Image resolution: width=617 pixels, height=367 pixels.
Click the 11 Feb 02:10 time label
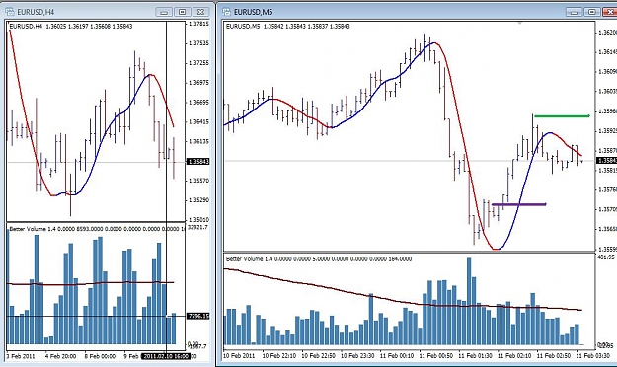tap(514, 356)
